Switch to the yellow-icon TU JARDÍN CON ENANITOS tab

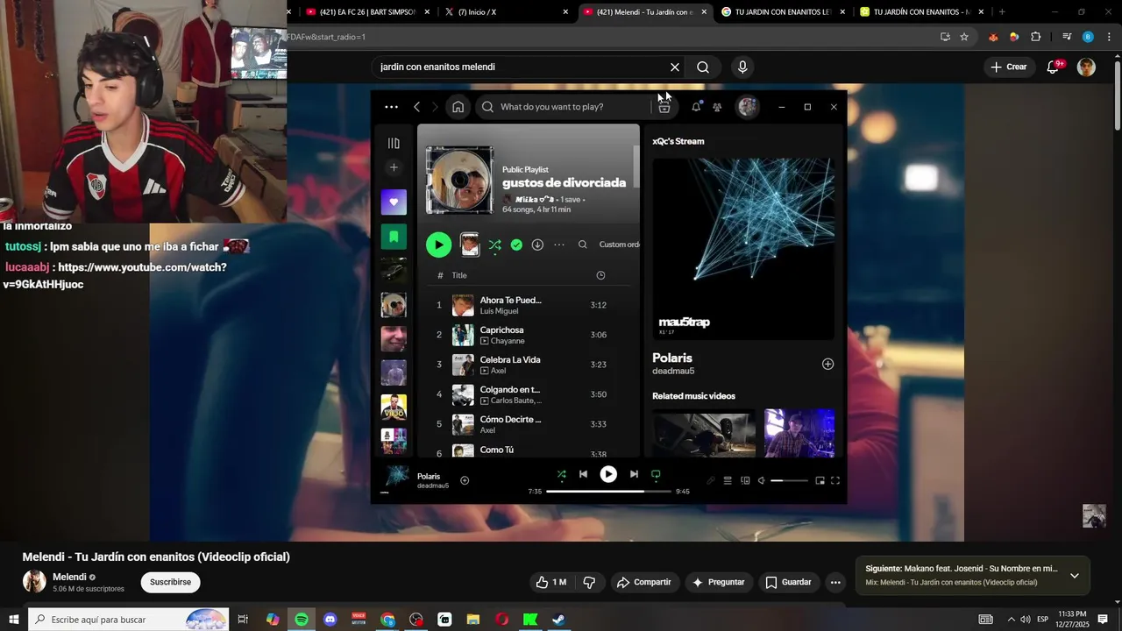click(x=922, y=11)
